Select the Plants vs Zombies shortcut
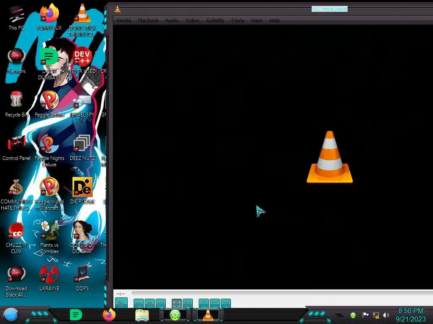The height and width of the screenshot is (324, 433). point(49,238)
